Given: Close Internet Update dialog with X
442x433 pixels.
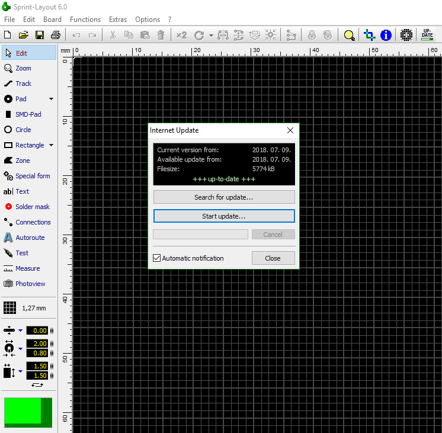Looking at the screenshot, I should pyautogui.click(x=290, y=130).
